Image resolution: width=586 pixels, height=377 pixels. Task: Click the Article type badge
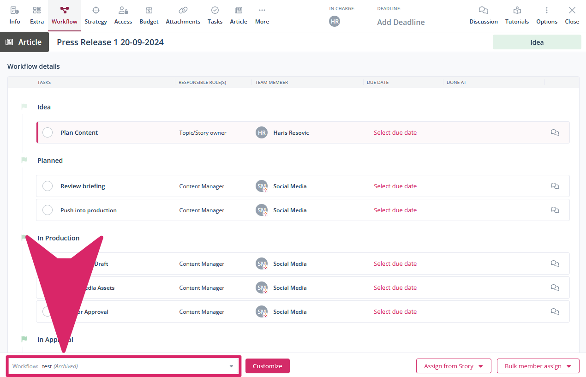tap(24, 42)
